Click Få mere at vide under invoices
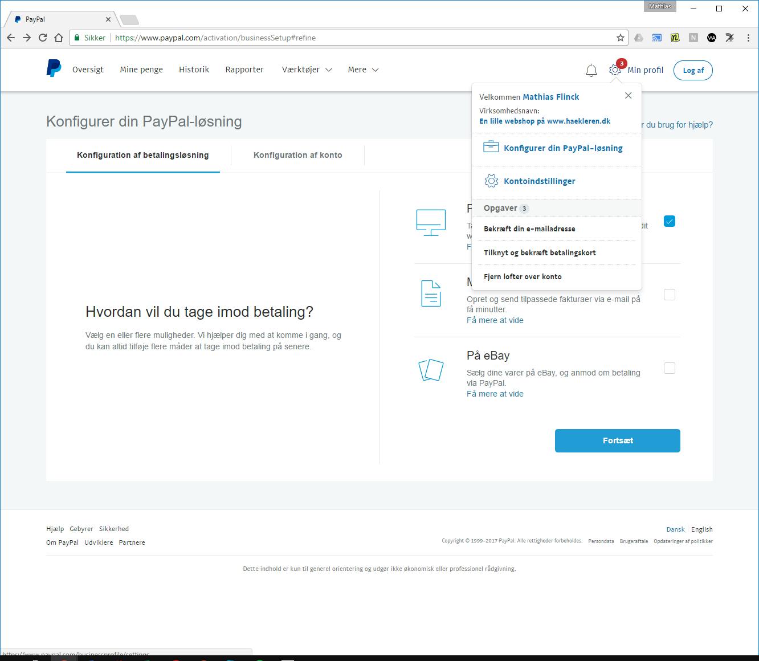 495,320
